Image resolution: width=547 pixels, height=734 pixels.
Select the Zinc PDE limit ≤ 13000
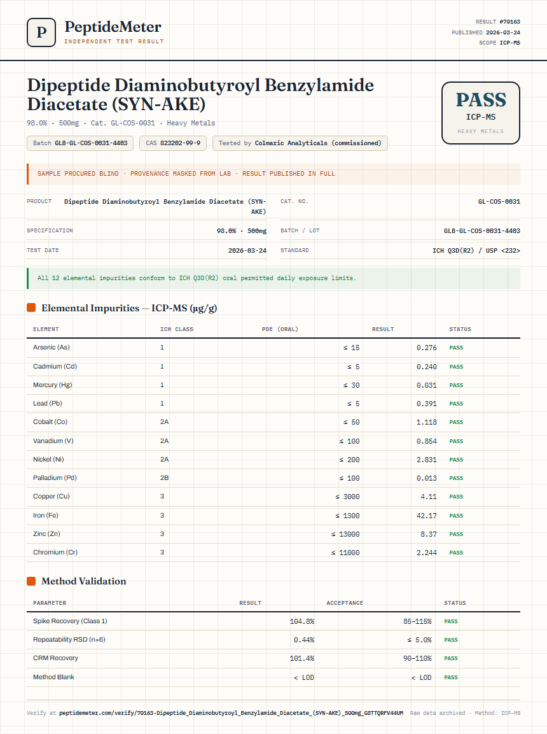pos(345,534)
